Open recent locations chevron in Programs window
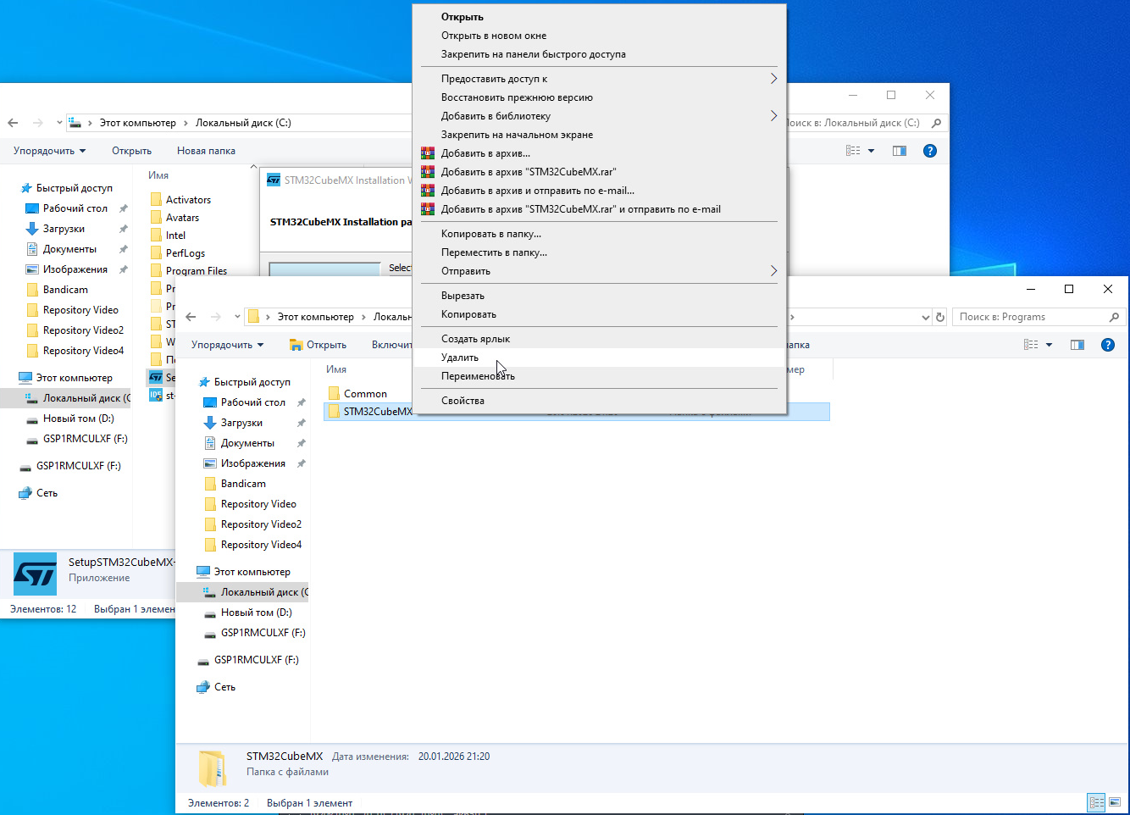The width and height of the screenshot is (1130, 815). tap(237, 317)
